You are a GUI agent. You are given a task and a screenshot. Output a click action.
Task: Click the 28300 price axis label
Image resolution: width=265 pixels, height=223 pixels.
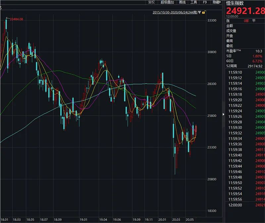pyautogui.click(x=211, y=84)
